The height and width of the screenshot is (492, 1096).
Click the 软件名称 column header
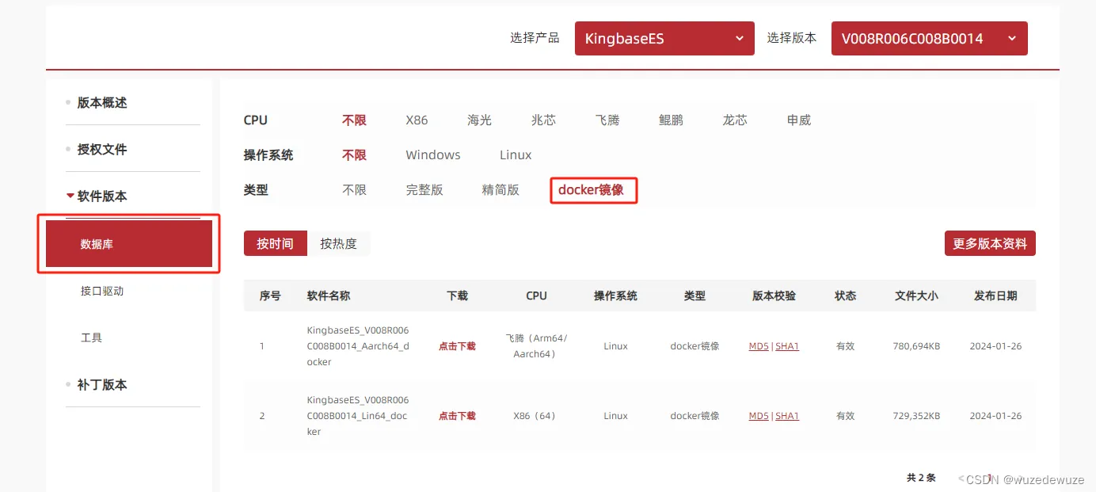pos(329,296)
